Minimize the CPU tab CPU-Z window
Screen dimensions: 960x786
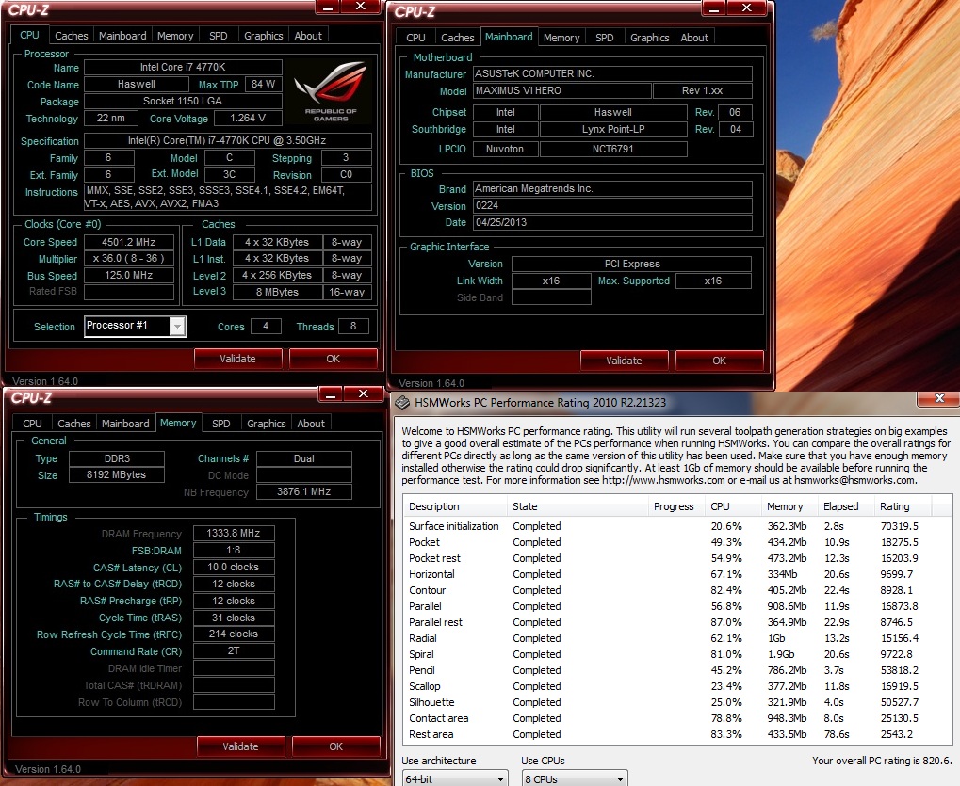click(328, 7)
